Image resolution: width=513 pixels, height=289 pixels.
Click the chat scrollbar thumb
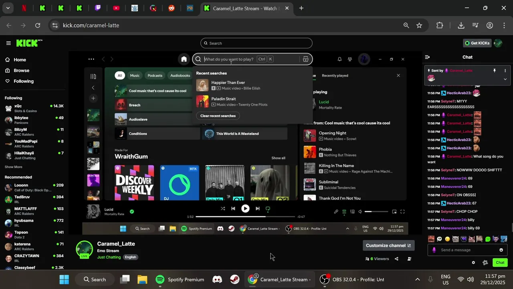click(511, 228)
